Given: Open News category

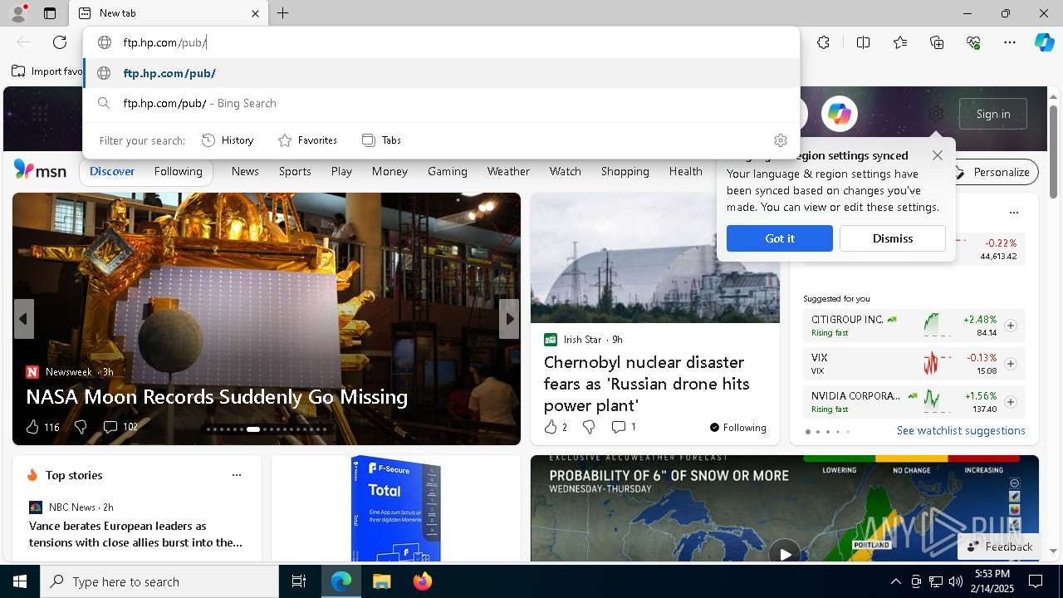Looking at the screenshot, I should pyautogui.click(x=245, y=171).
